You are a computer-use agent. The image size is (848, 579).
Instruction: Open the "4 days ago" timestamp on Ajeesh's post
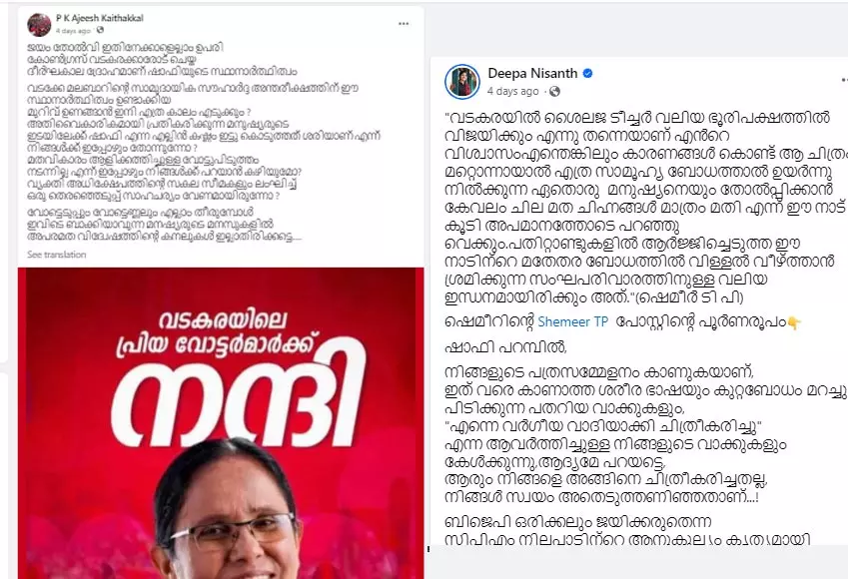(x=73, y=31)
